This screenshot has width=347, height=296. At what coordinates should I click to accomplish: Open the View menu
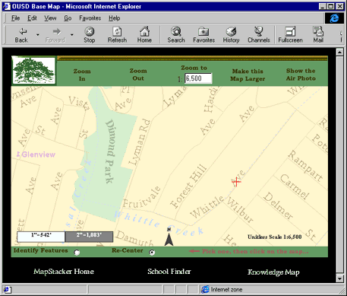[50, 18]
